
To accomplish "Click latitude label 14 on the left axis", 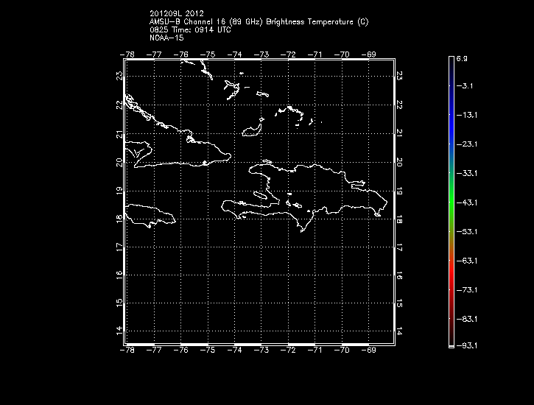I will point(119,331).
